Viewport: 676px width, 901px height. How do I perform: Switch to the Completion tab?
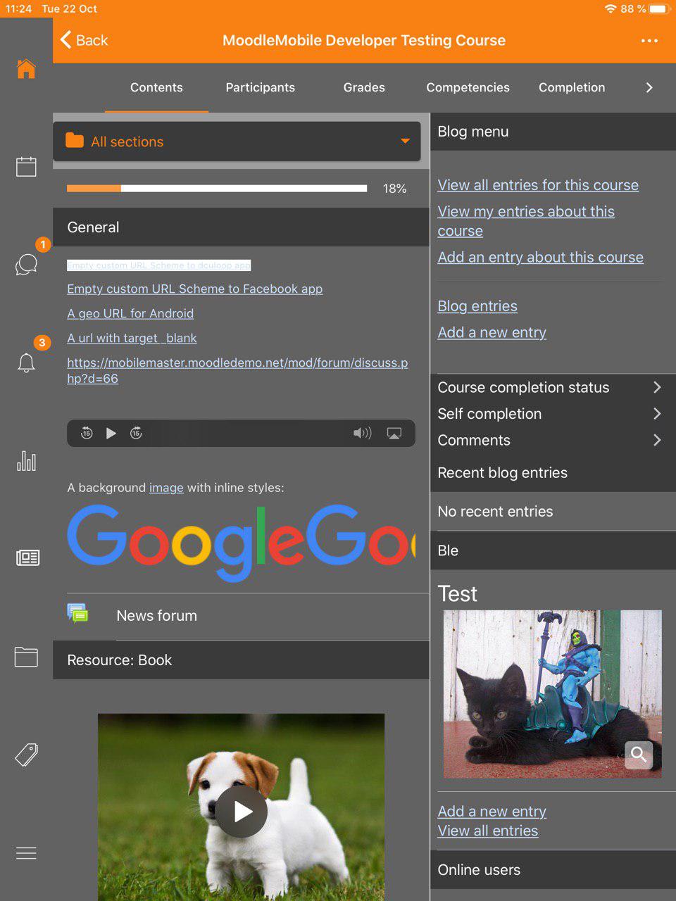(572, 87)
